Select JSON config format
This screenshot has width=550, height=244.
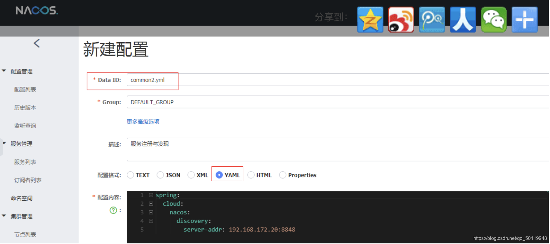[160, 175]
